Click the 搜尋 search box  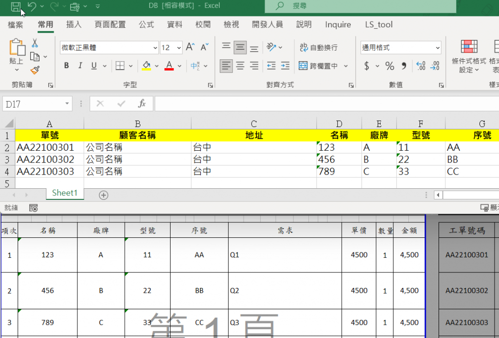(360, 6)
